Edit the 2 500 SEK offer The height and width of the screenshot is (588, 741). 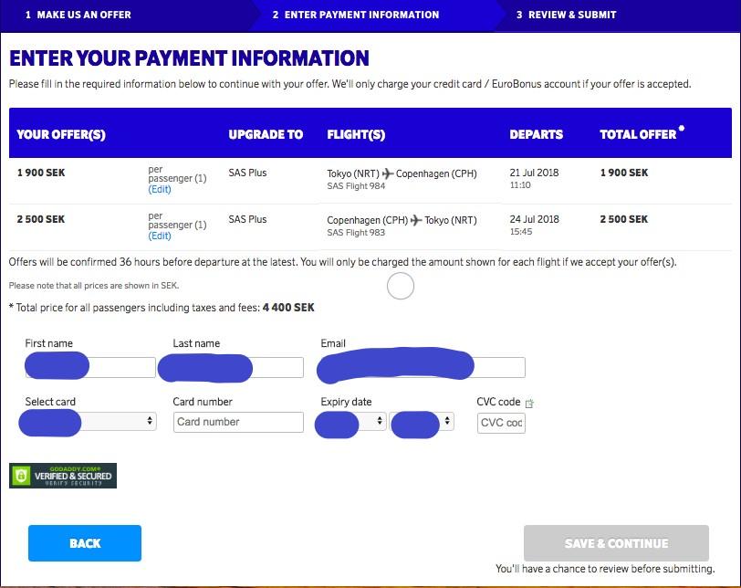tap(160, 236)
